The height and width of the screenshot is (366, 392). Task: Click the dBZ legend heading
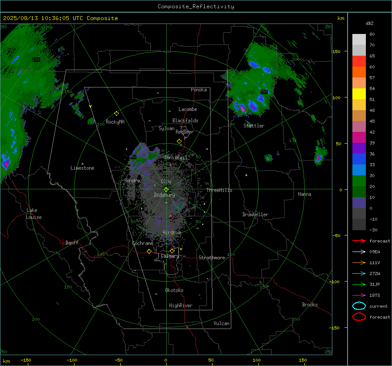click(x=369, y=23)
